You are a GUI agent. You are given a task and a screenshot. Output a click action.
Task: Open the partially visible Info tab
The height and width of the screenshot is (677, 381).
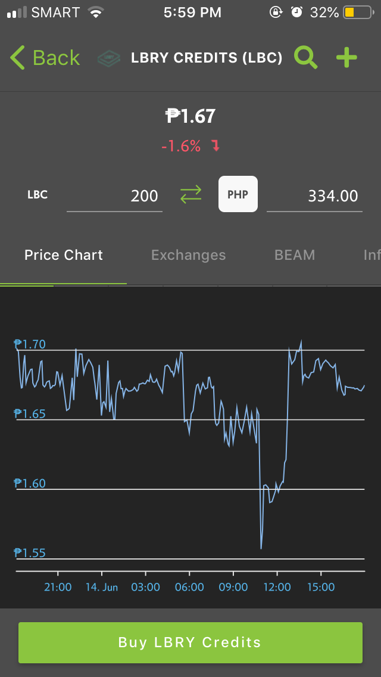pyautogui.click(x=372, y=255)
